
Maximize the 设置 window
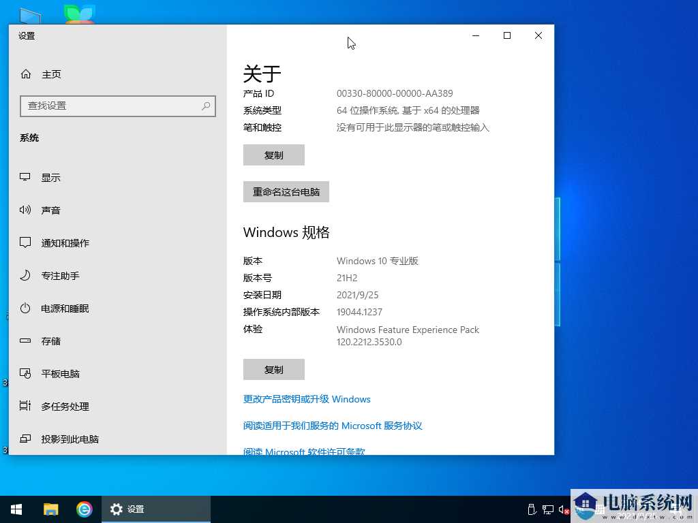tap(507, 35)
